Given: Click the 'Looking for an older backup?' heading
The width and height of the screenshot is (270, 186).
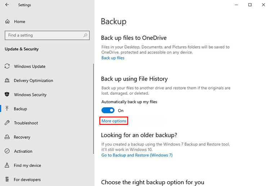Looking at the screenshot, I should click(x=139, y=135).
